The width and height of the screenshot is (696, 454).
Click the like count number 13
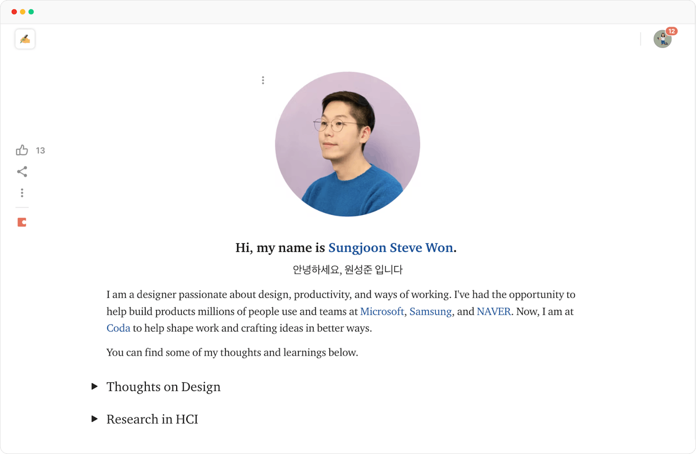tap(40, 151)
